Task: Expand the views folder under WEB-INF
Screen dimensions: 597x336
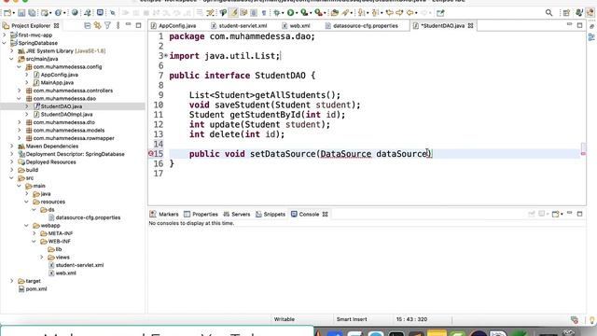Action: coord(42,258)
